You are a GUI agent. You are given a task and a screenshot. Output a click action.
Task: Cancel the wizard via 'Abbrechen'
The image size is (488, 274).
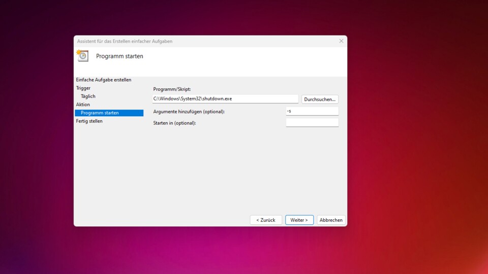point(331,220)
